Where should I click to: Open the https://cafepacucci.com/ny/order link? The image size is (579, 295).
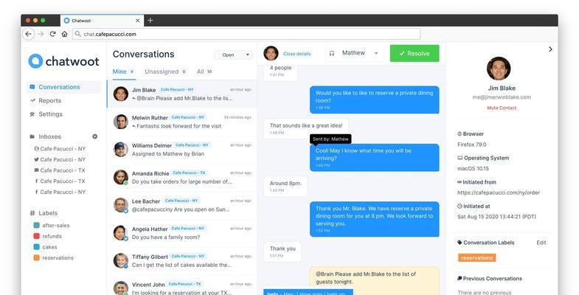click(499, 192)
